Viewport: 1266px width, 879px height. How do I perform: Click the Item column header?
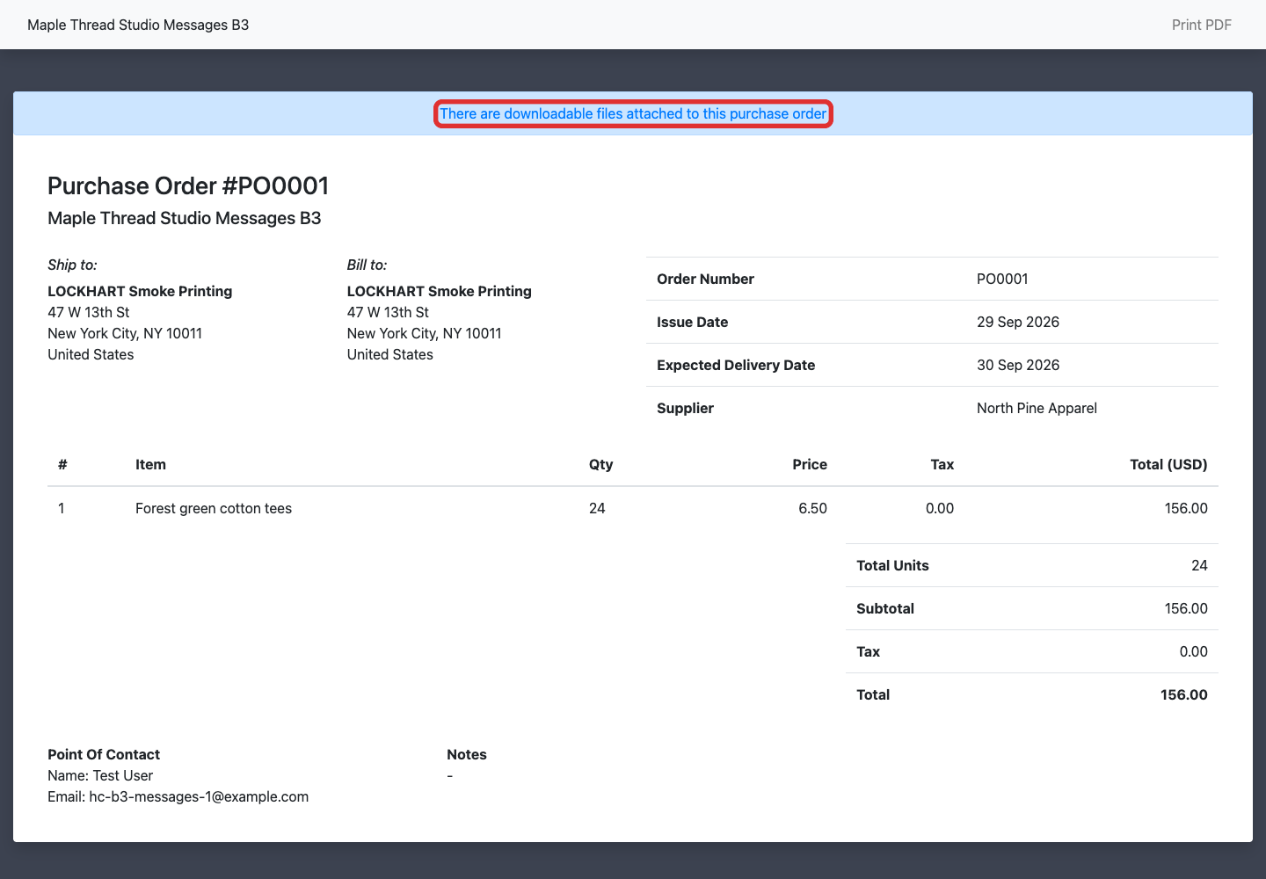pyautogui.click(x=150, y=464)
